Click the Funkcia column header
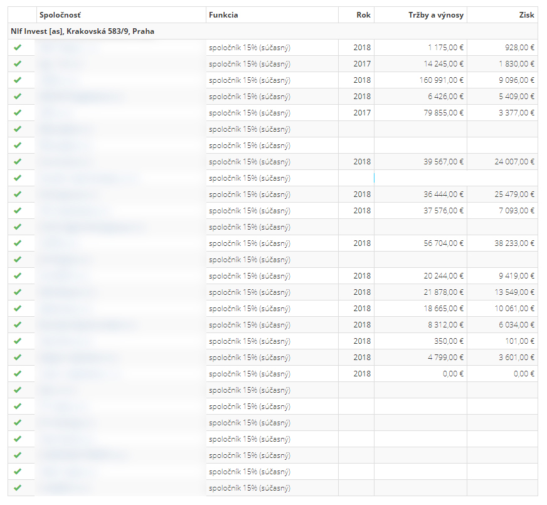Viewport: 547px width, 505px height. coord(223,15)
